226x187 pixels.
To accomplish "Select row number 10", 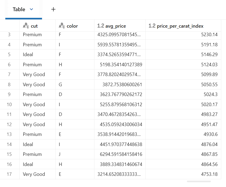I will [9, 105].
